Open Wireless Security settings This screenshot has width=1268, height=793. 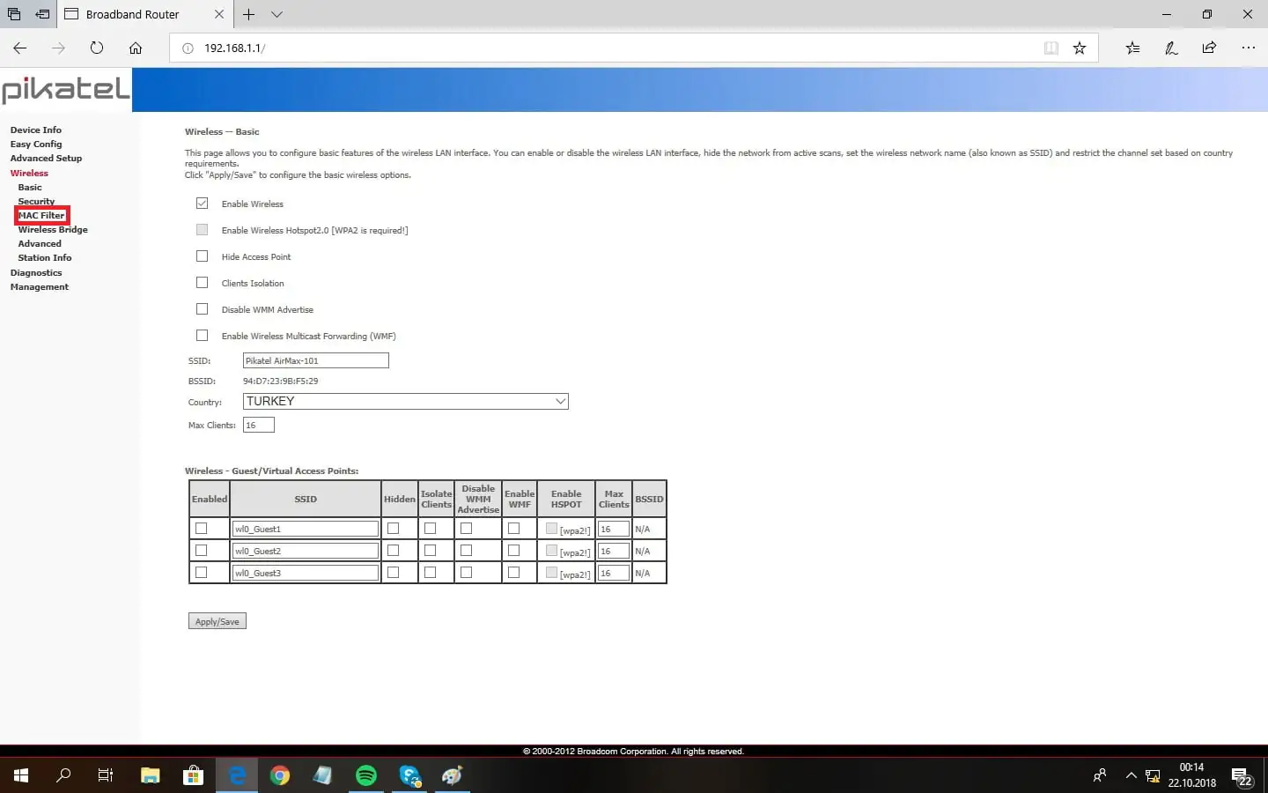point(36,202)
